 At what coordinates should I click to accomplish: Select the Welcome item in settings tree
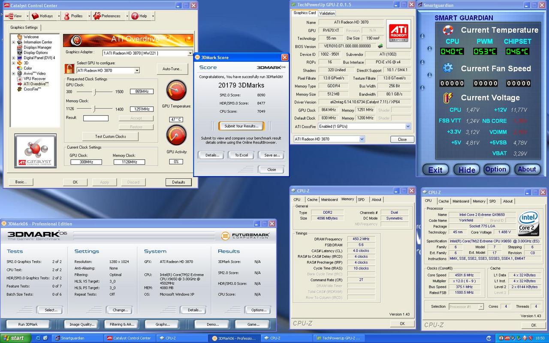(x=31, y=37)
